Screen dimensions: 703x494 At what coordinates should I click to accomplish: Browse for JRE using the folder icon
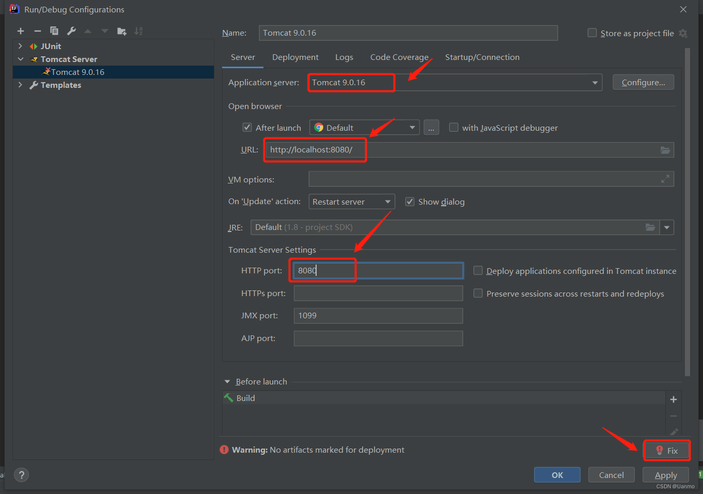click(650, 227)
